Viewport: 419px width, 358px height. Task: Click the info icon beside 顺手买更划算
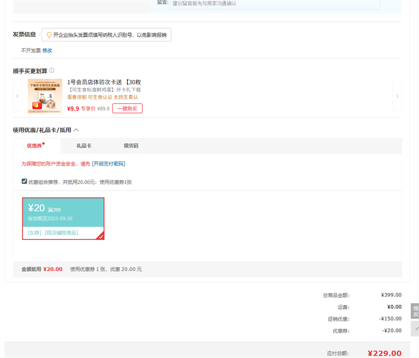point(52,71)
